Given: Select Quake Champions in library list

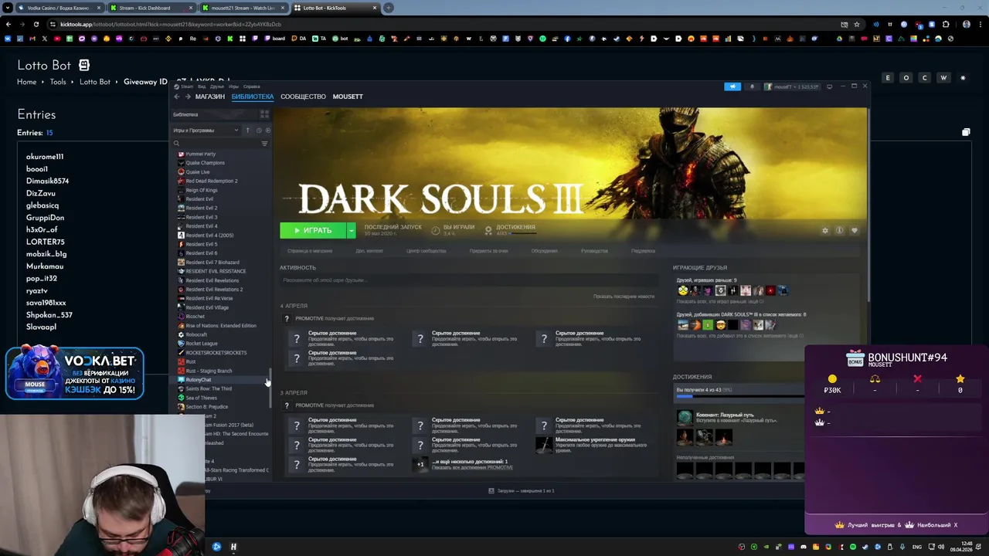Looking at the screenshot, I should tap(205, 163).
